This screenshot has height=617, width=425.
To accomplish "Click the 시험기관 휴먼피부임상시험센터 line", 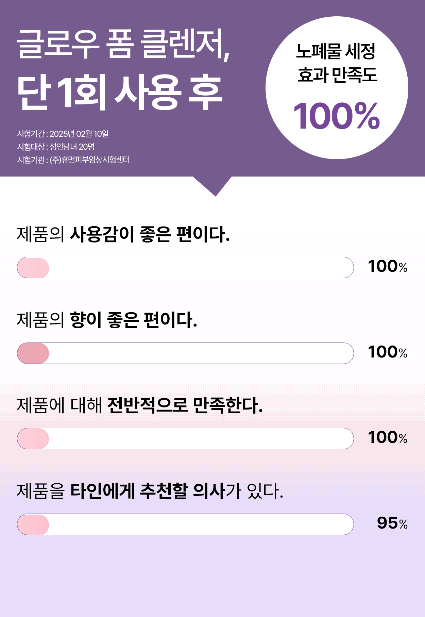I will coord(73,160).
